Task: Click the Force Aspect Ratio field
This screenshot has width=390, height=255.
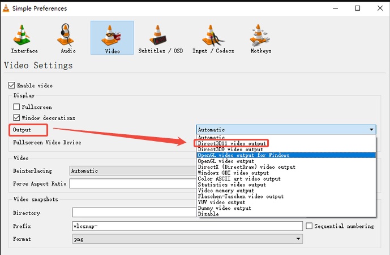Action: click(133, 183)
